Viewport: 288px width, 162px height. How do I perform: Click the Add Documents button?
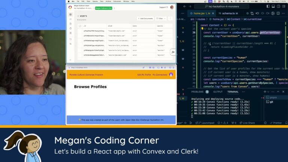(145, 18)
